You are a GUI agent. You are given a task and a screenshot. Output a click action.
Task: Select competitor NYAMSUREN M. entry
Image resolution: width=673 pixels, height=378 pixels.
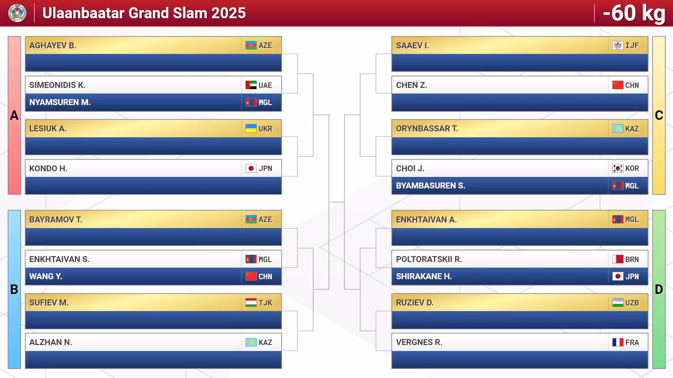[153, 102]
